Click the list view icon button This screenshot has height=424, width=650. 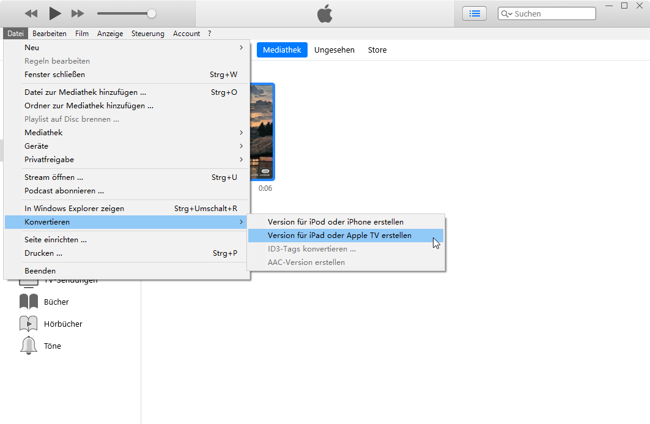click(x=474, y=13)
